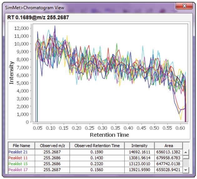Select the Peaklist 17 row name
197x179 pixels.
(18, 170)
